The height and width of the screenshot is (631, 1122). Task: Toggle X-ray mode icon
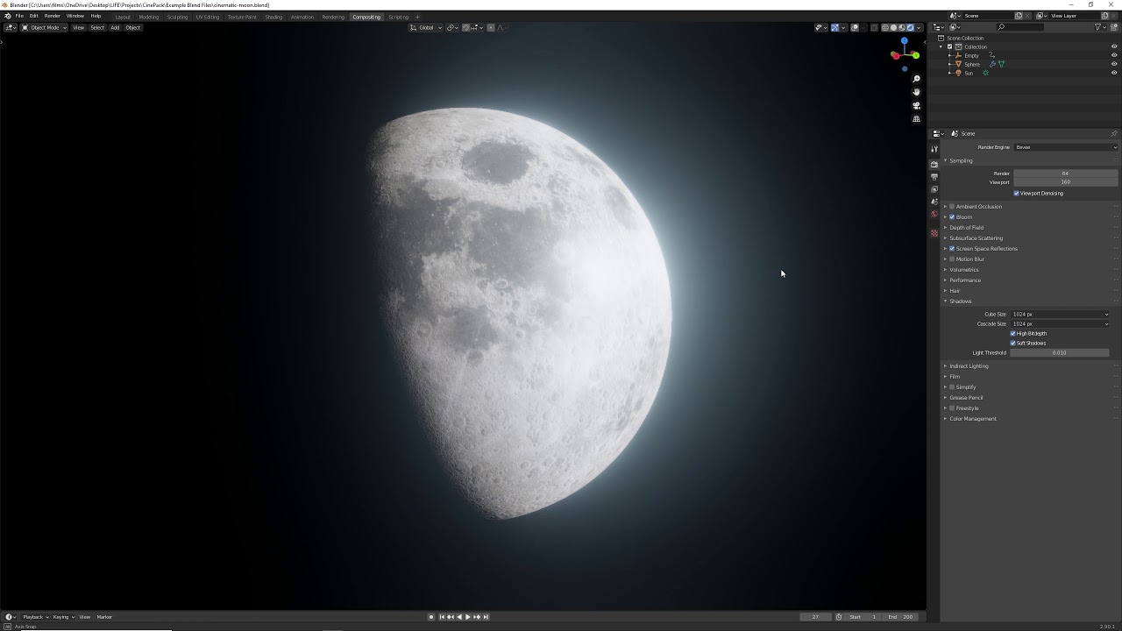(874, 27)
